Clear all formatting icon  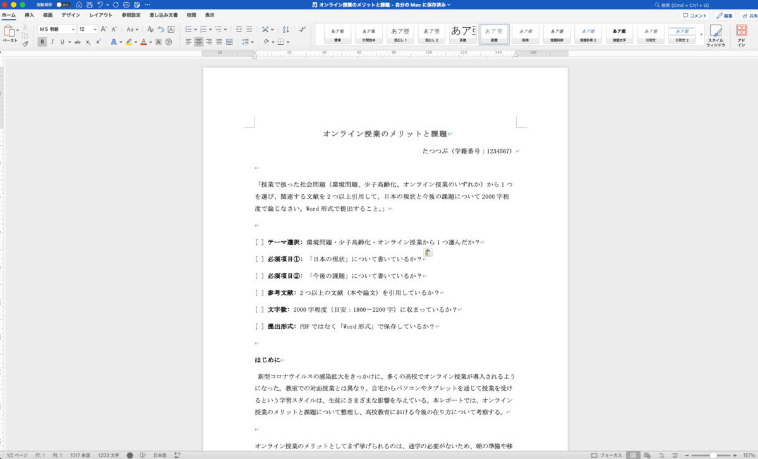(151, 29)
